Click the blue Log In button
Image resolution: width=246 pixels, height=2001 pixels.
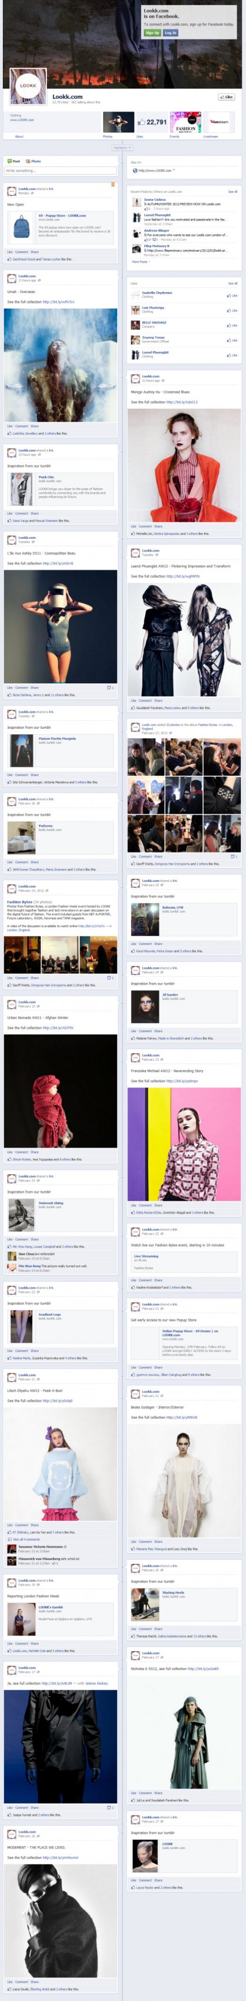click(171, 33)
